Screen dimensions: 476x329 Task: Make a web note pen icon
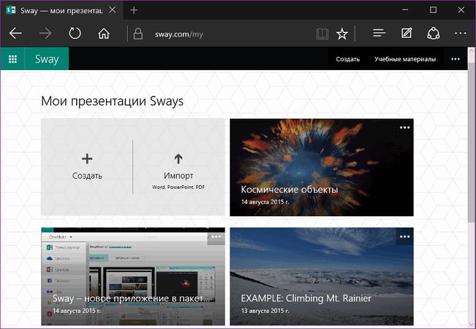click(x=407, y=33)
